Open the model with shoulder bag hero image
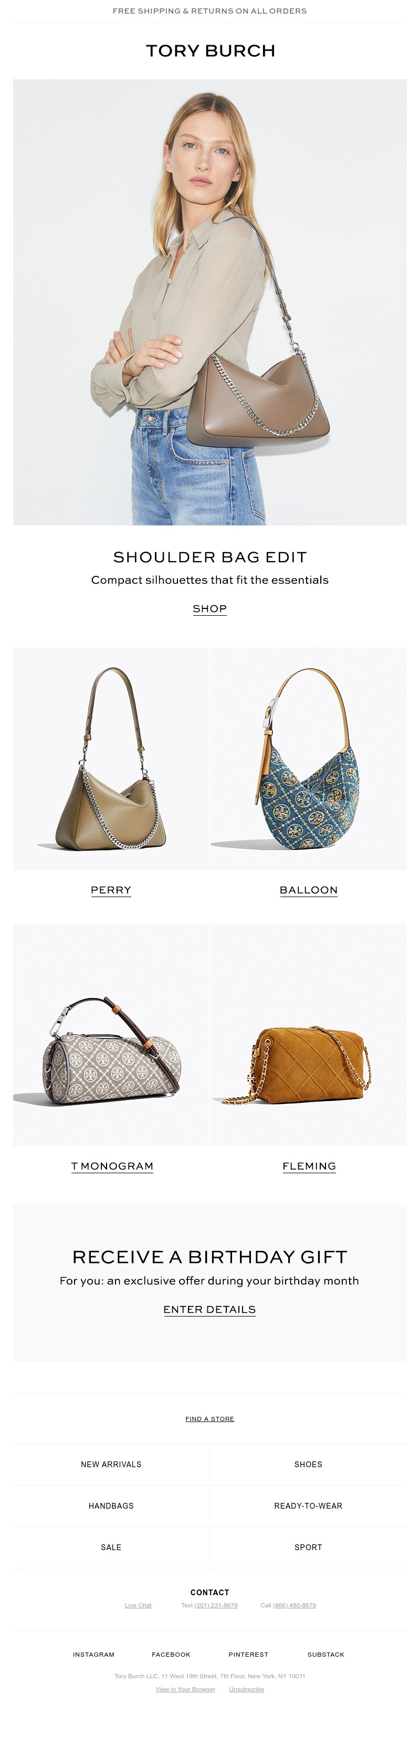 209,302
